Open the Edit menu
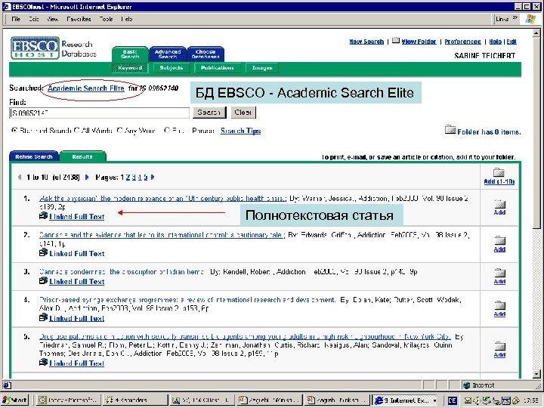The image size is (544, 408). pos(34,19)
